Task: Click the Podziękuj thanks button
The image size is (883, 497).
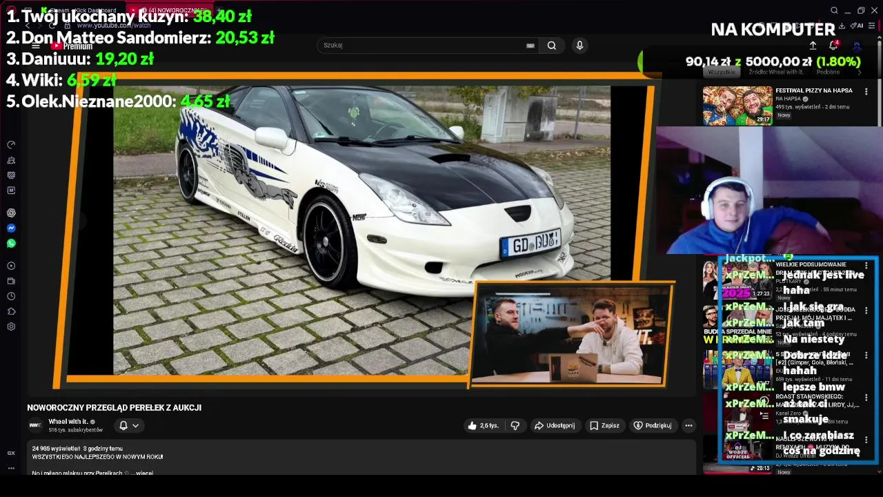Action: (653, 426)
